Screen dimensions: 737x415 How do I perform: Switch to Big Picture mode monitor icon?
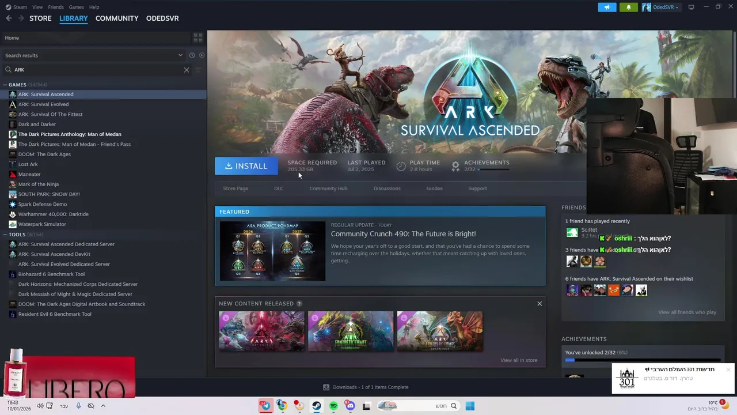[x=691, y=7]
